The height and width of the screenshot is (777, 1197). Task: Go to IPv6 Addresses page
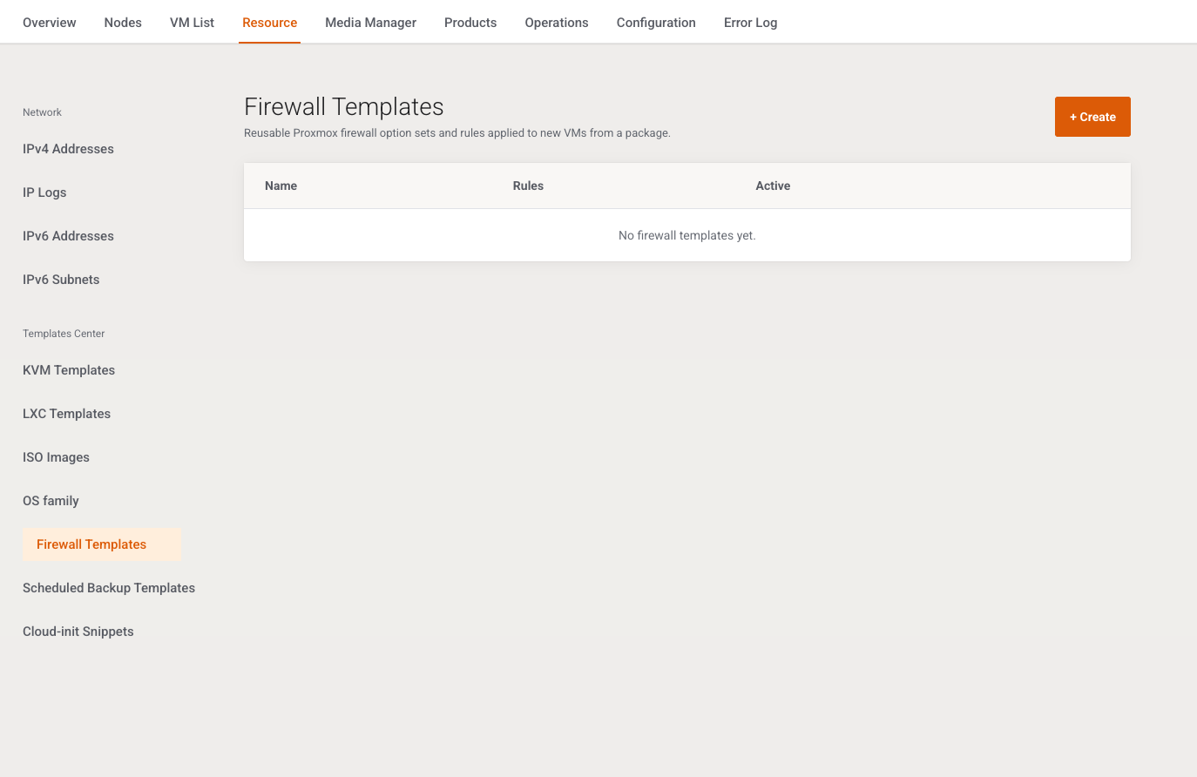click(x=68, y=236)
